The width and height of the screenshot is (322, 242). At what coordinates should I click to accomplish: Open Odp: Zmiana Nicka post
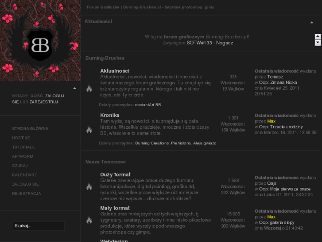point(278,83)
